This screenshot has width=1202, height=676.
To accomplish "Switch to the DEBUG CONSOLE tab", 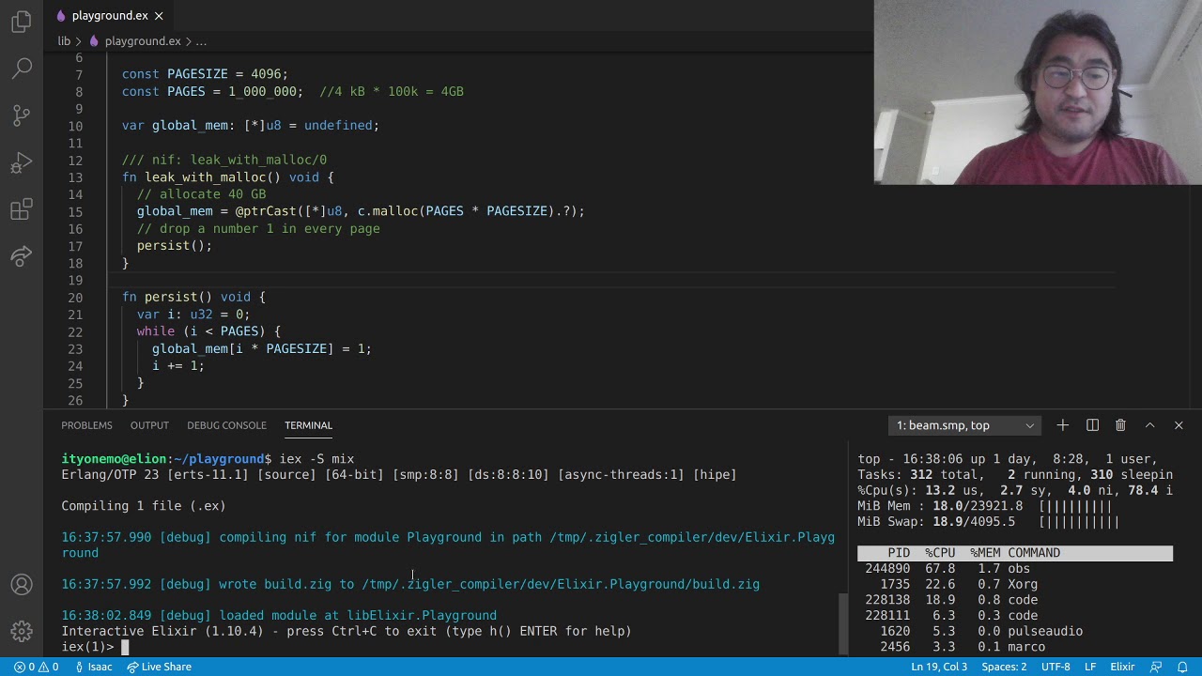I will (226, 425).
